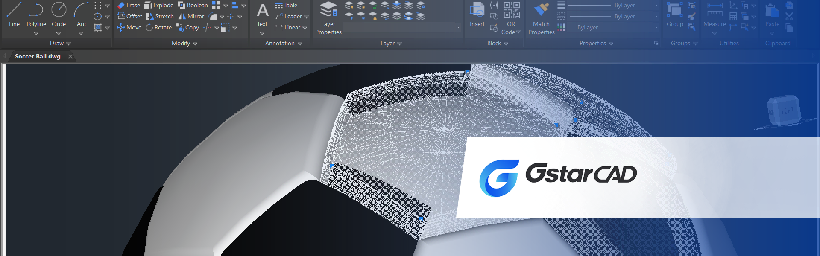Viewport: 820px width, 256px height.
Task: Activate the Rotate tool
Action: 158,28
